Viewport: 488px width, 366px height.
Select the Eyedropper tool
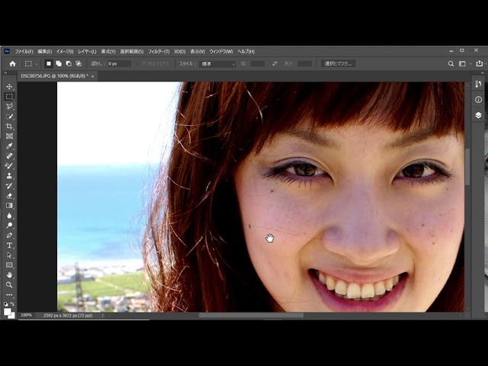click(10, 146)
